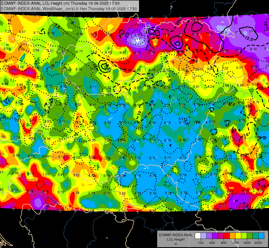Choose the orange legend swatch

coord(232,236)
